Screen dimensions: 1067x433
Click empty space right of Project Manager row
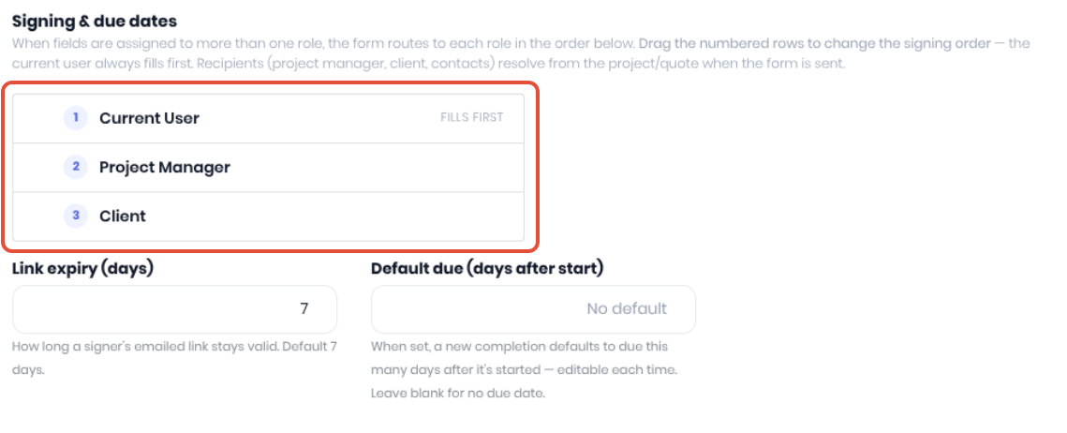(x=377, y=167)
